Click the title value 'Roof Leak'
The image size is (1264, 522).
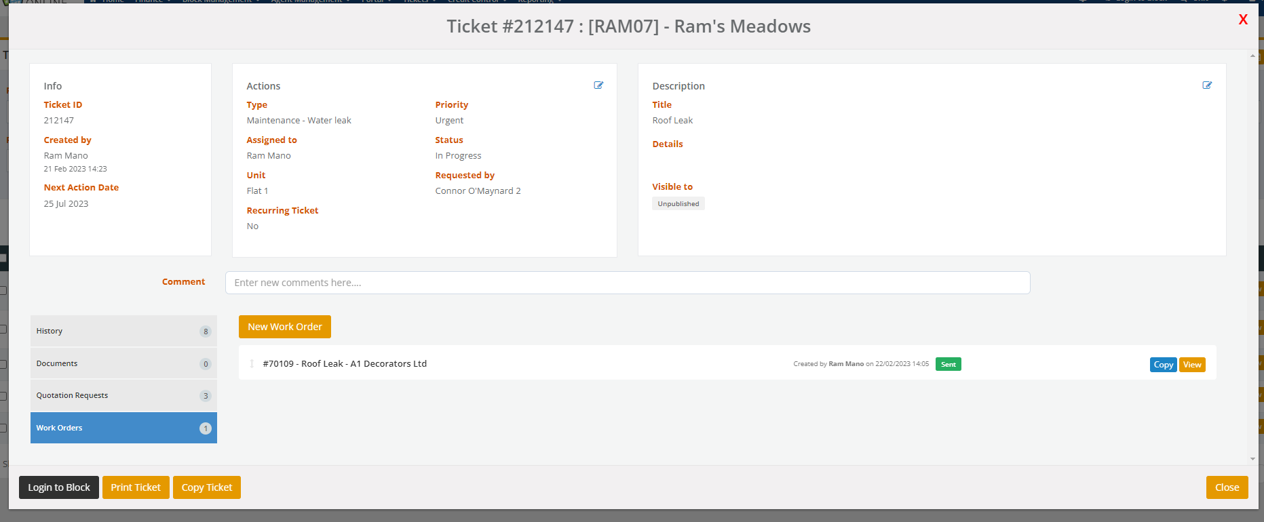coord(672,121)
